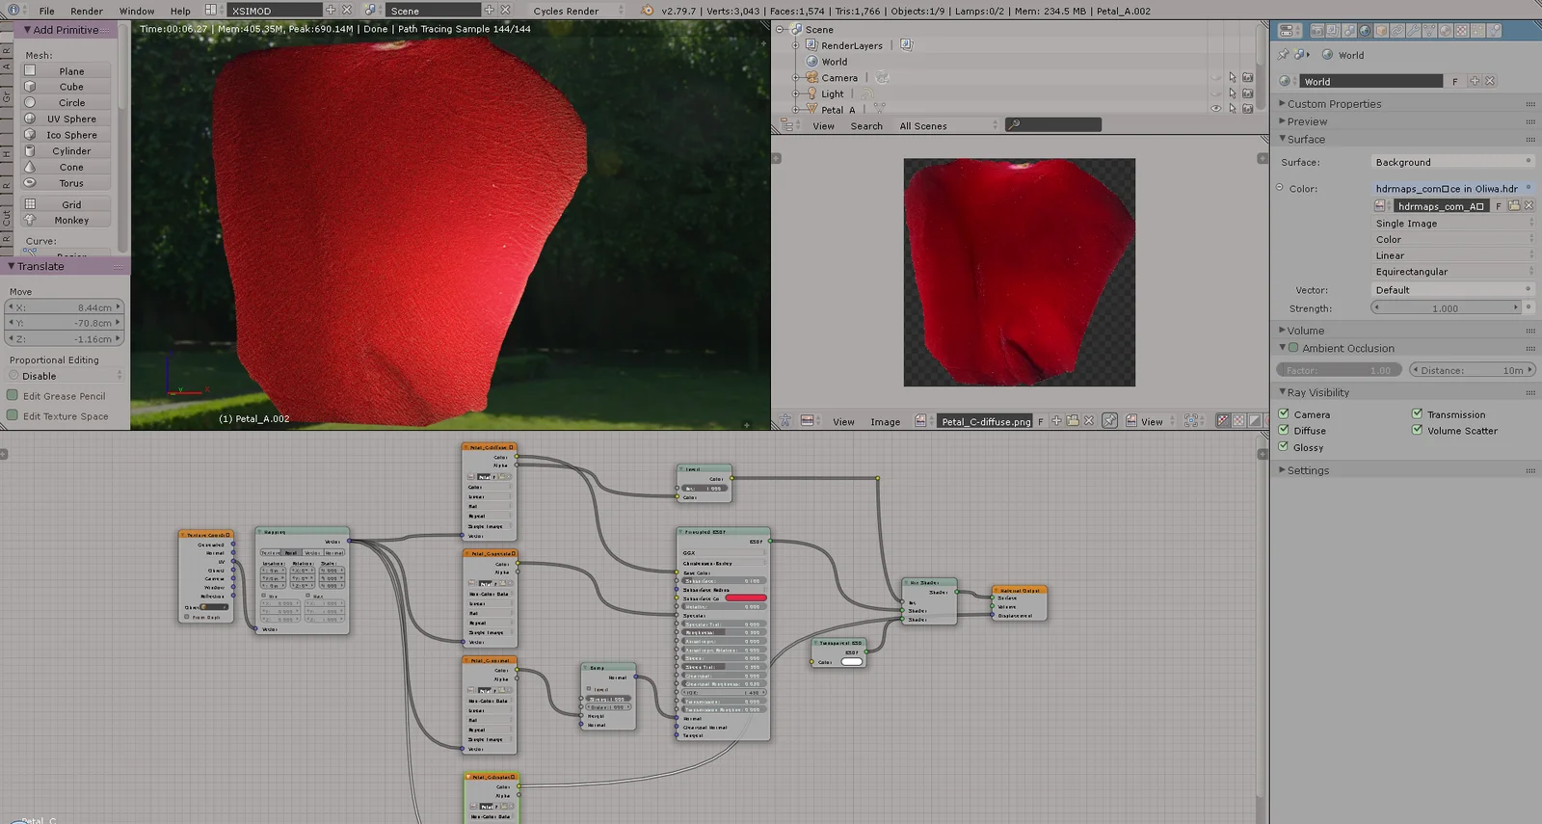Open the All Scenes display dropdown
This screenshot has height=824, width=1542.
pos(947,125)
